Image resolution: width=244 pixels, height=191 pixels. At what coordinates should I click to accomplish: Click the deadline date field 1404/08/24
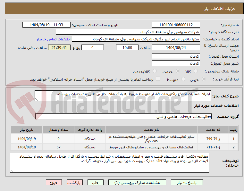coord(176,47)
